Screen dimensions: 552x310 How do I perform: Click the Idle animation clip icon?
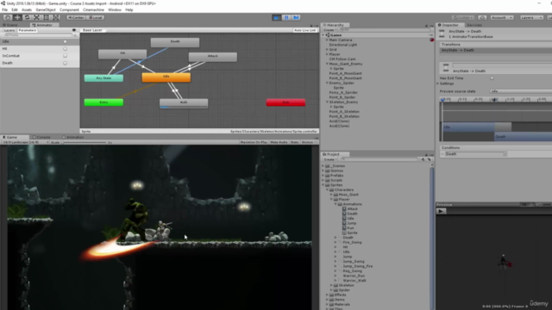(344, 218)
